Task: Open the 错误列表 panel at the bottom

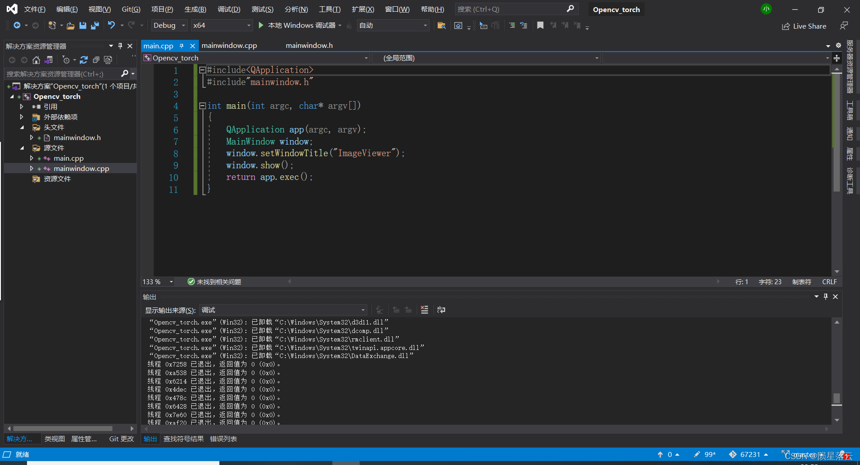Action: (x=223, y=439)
